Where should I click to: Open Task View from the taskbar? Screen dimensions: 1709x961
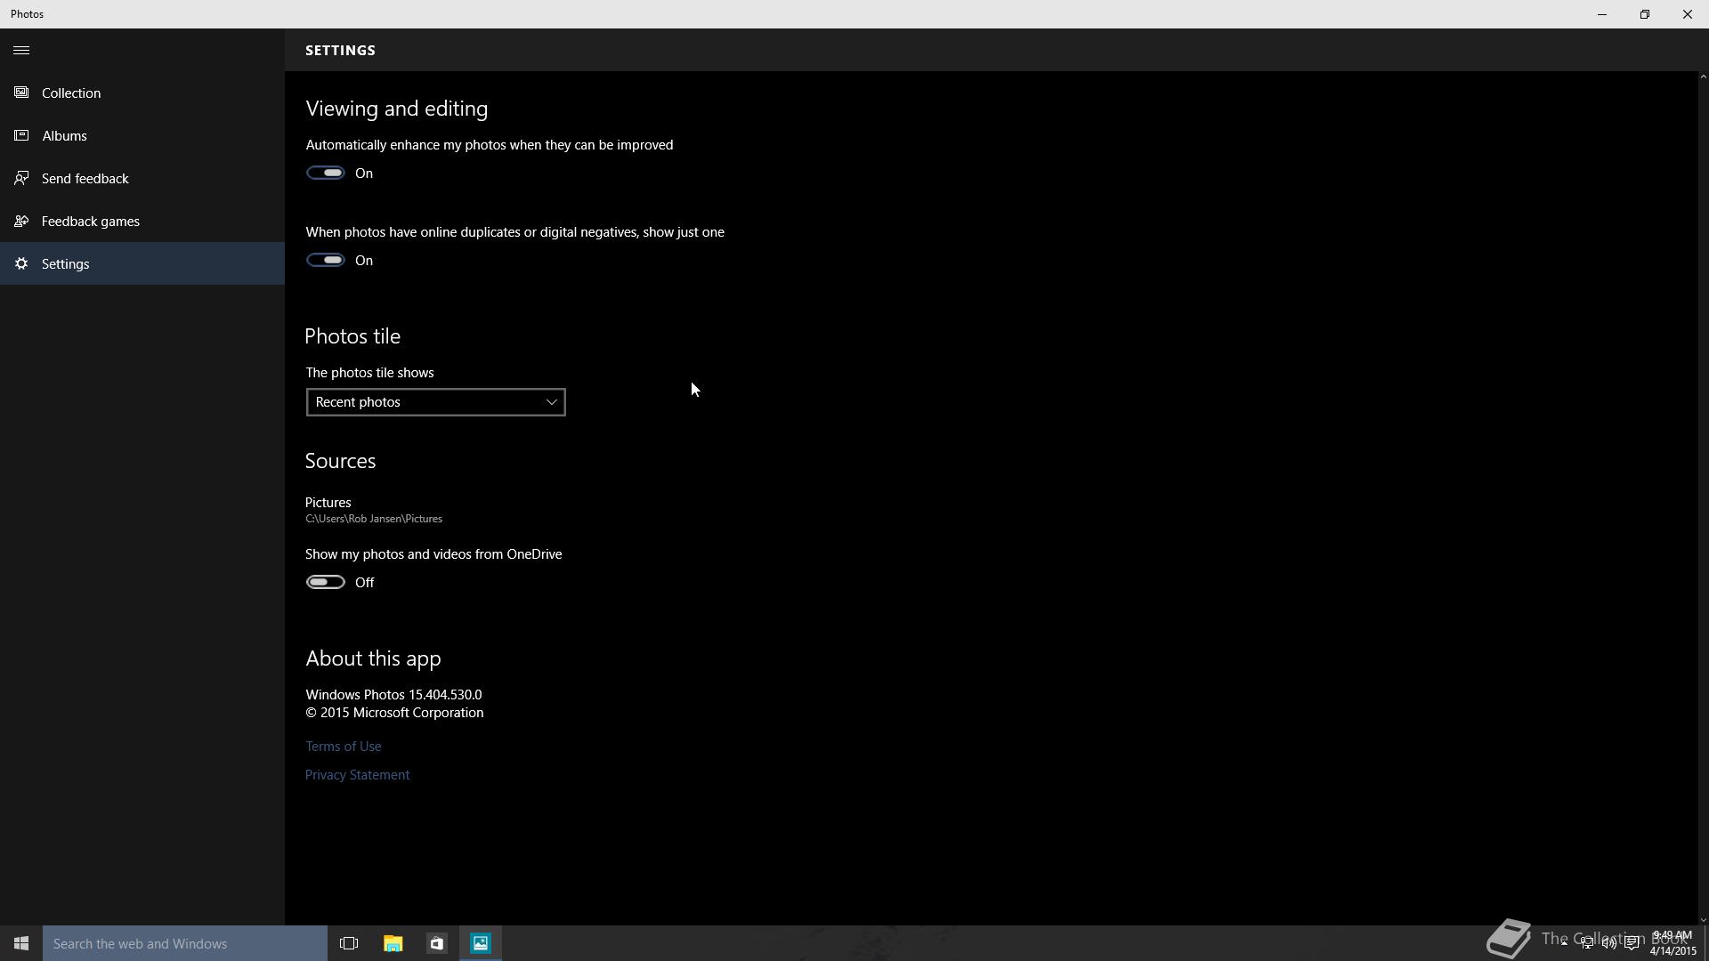point(349,943)
